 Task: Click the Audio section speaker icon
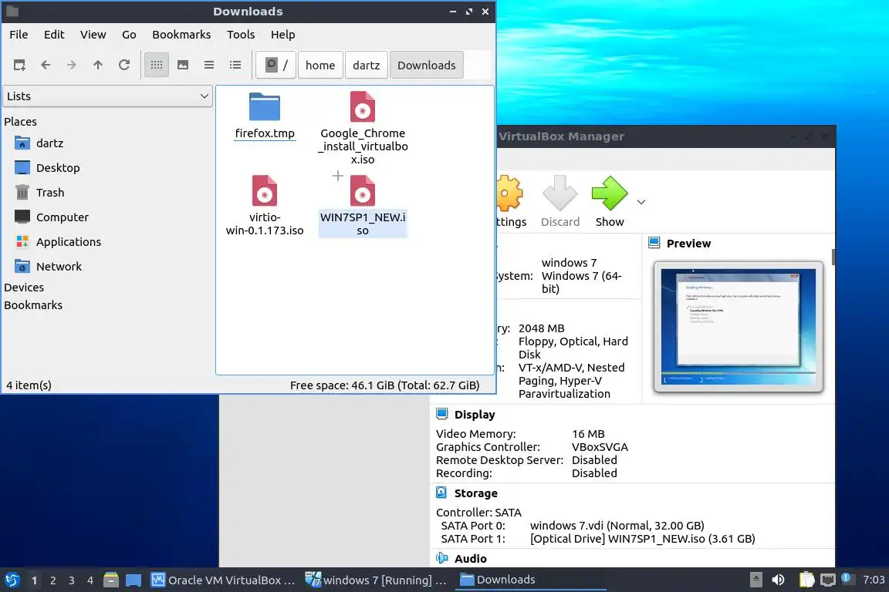(441, 558)
